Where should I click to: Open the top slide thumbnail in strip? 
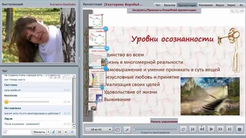point(95,20)
